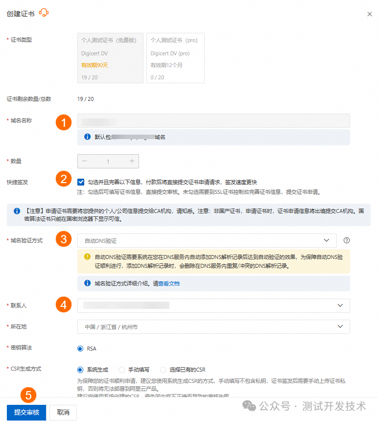Screen dimensions: 378x421
Task: Select 系统生成 CSR option
Action: (x=80, y=370)
